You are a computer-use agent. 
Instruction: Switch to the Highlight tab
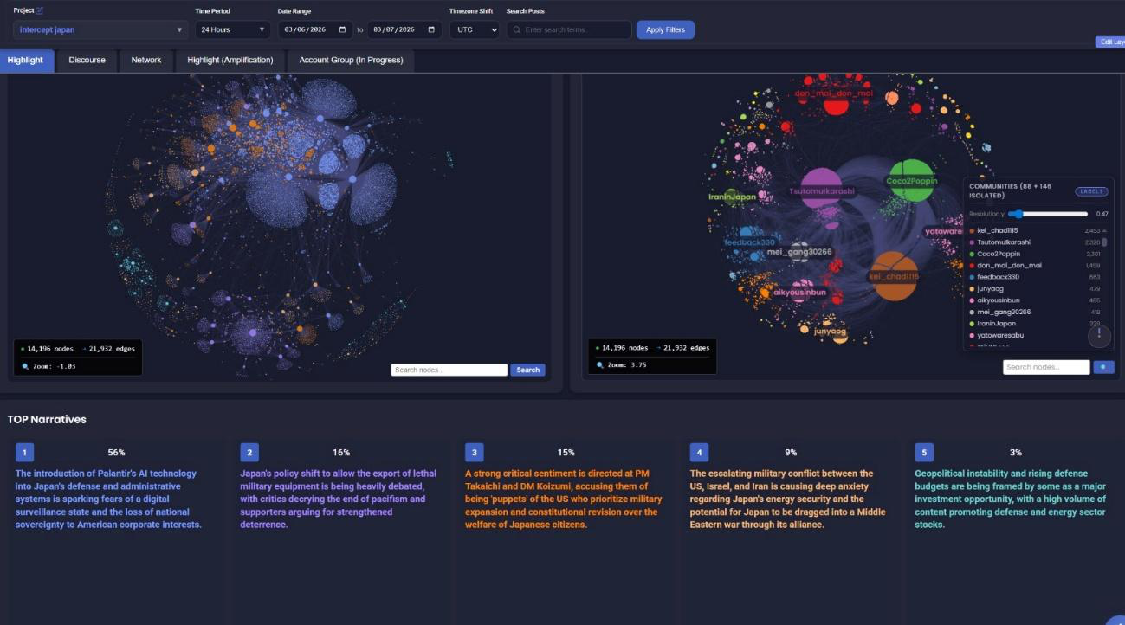(26, 60)
